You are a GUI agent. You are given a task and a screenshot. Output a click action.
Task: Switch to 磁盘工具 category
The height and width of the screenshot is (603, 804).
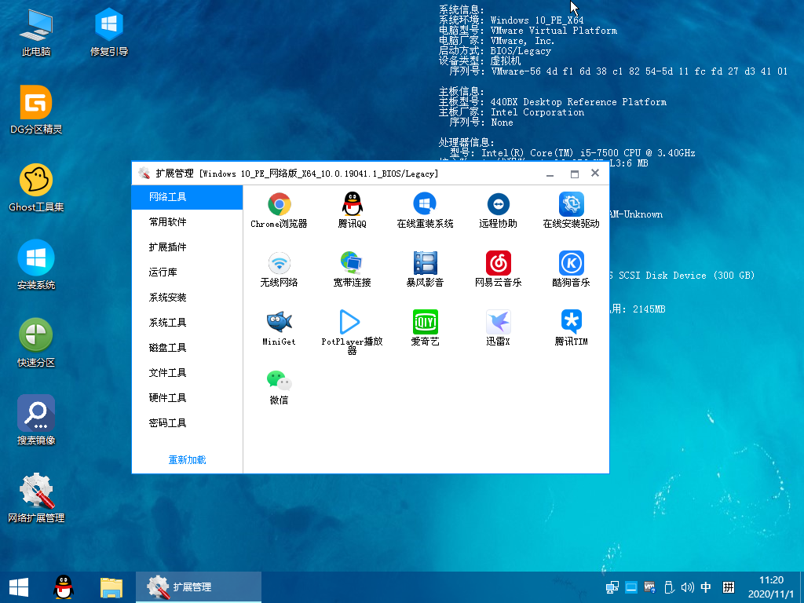click(187, 348)
